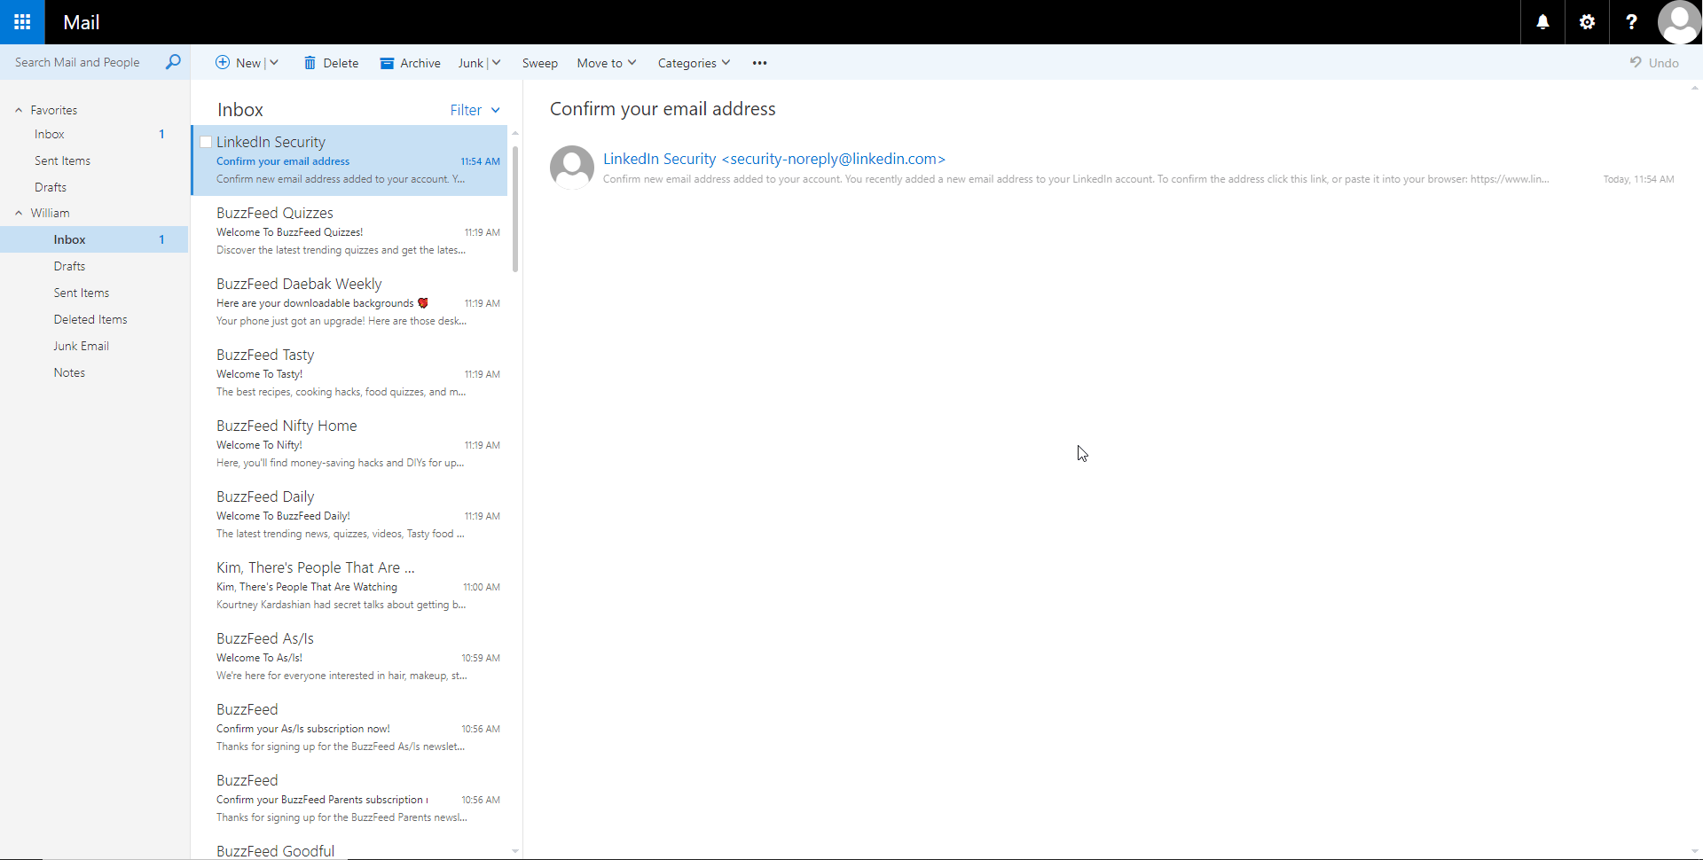
Task: Open the Filter dropdown
Action: 475,110
